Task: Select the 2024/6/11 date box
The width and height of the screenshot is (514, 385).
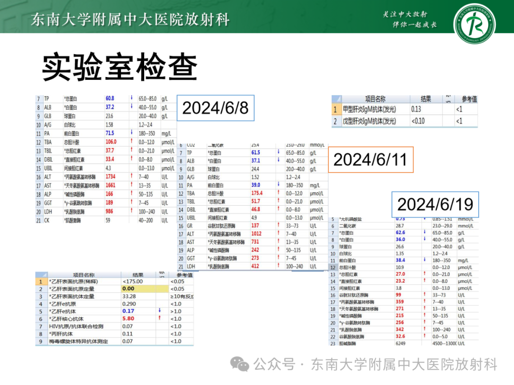Action: click(370, 159)
